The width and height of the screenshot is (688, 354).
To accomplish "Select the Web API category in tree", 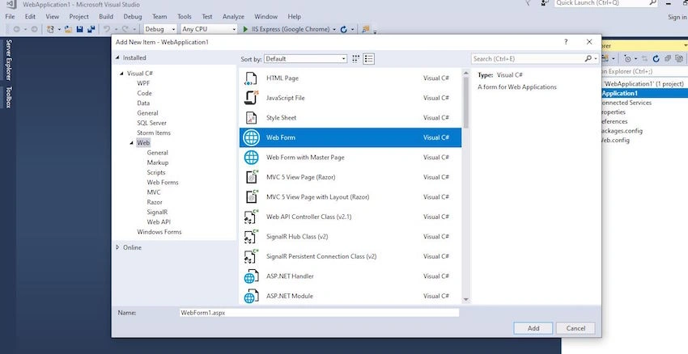I will [159, 222].
